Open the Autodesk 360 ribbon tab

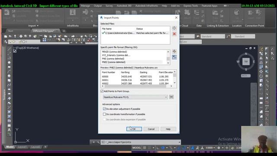click(124, 6)
